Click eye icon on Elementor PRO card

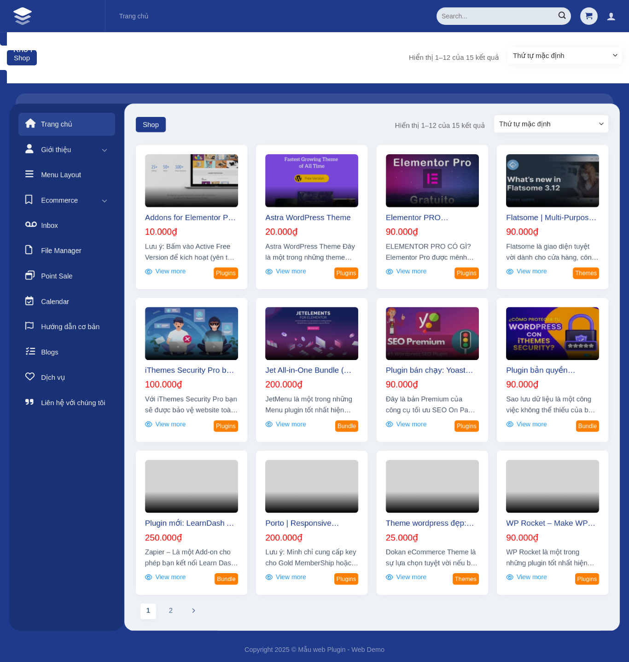(390, 272)
